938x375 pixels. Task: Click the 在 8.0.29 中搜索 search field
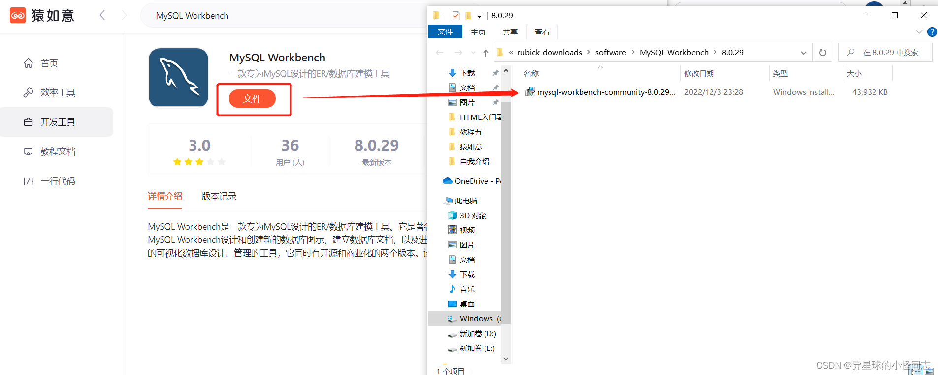[x=885, y=52]
